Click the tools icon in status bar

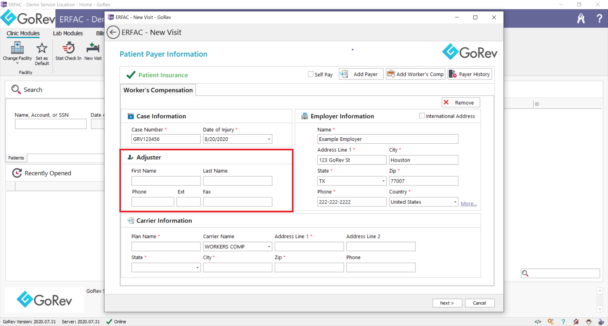coord(576,322)
